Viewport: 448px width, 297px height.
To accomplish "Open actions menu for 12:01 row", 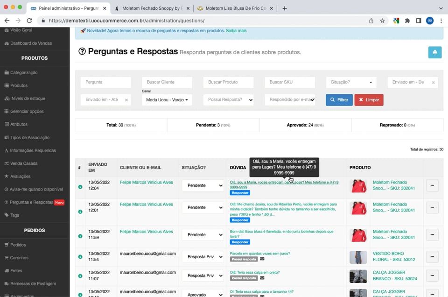I will click(432, 207).
